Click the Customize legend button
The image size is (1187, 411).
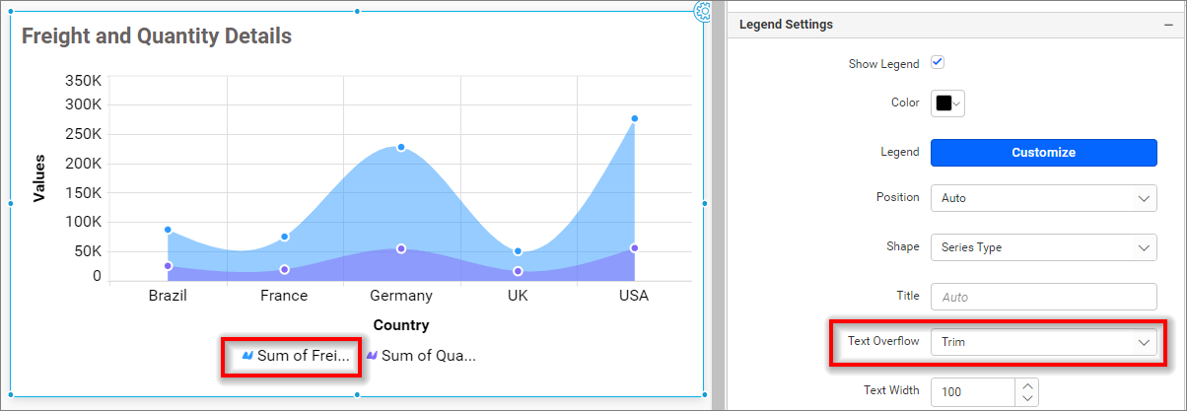pos(1043,153)
